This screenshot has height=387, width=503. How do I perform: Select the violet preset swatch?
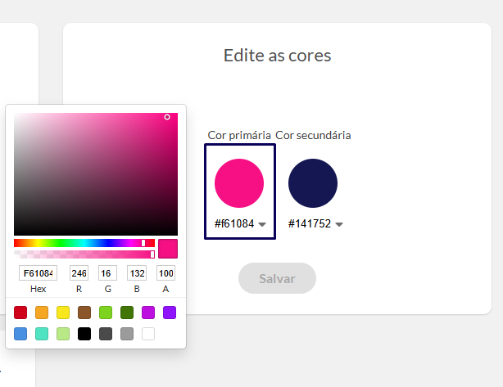coord(170,313)
